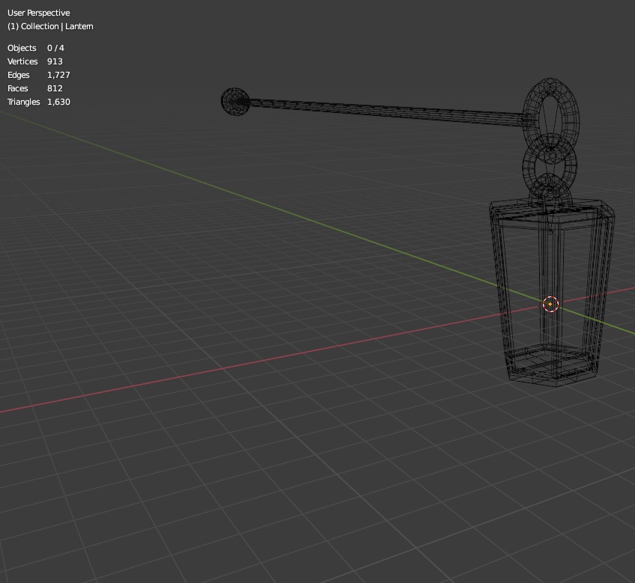Click the Triangles 1,630 statistics line
Screen dimensions: 635x583
(38, 102)
